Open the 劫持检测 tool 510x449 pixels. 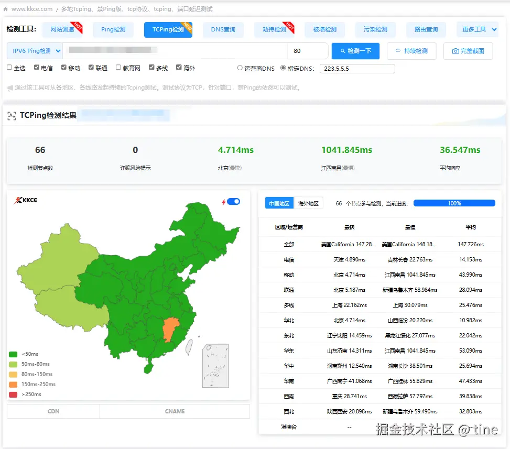(274, 29)
